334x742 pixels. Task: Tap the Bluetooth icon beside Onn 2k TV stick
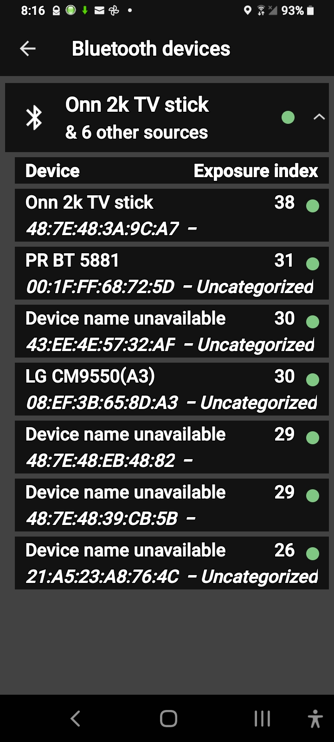tap(34, 117)
